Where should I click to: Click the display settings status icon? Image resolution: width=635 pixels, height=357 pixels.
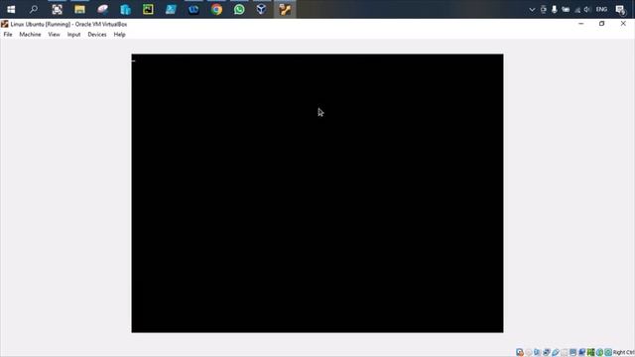pyautogui.click(x=573, y=353)
